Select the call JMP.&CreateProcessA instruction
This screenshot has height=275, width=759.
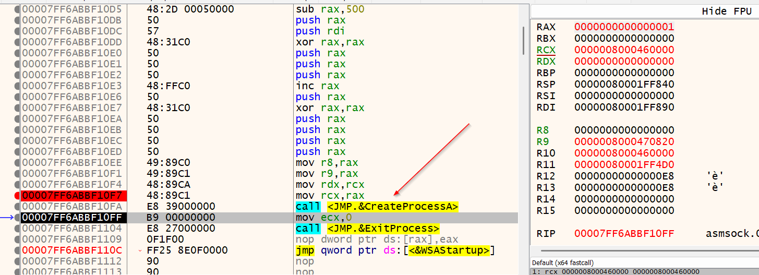[x=377, y=207]
